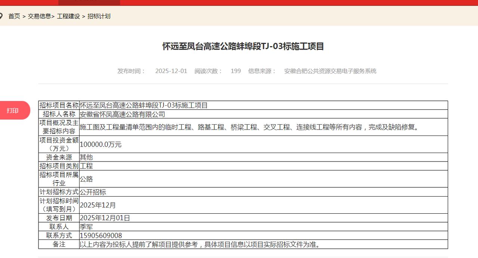Click 备注 label cell

click(x=59, y=244)
